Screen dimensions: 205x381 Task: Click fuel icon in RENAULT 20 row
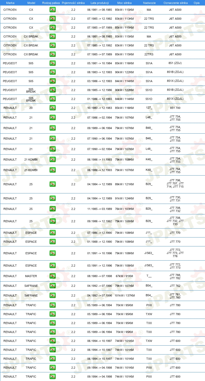[52, 108]
